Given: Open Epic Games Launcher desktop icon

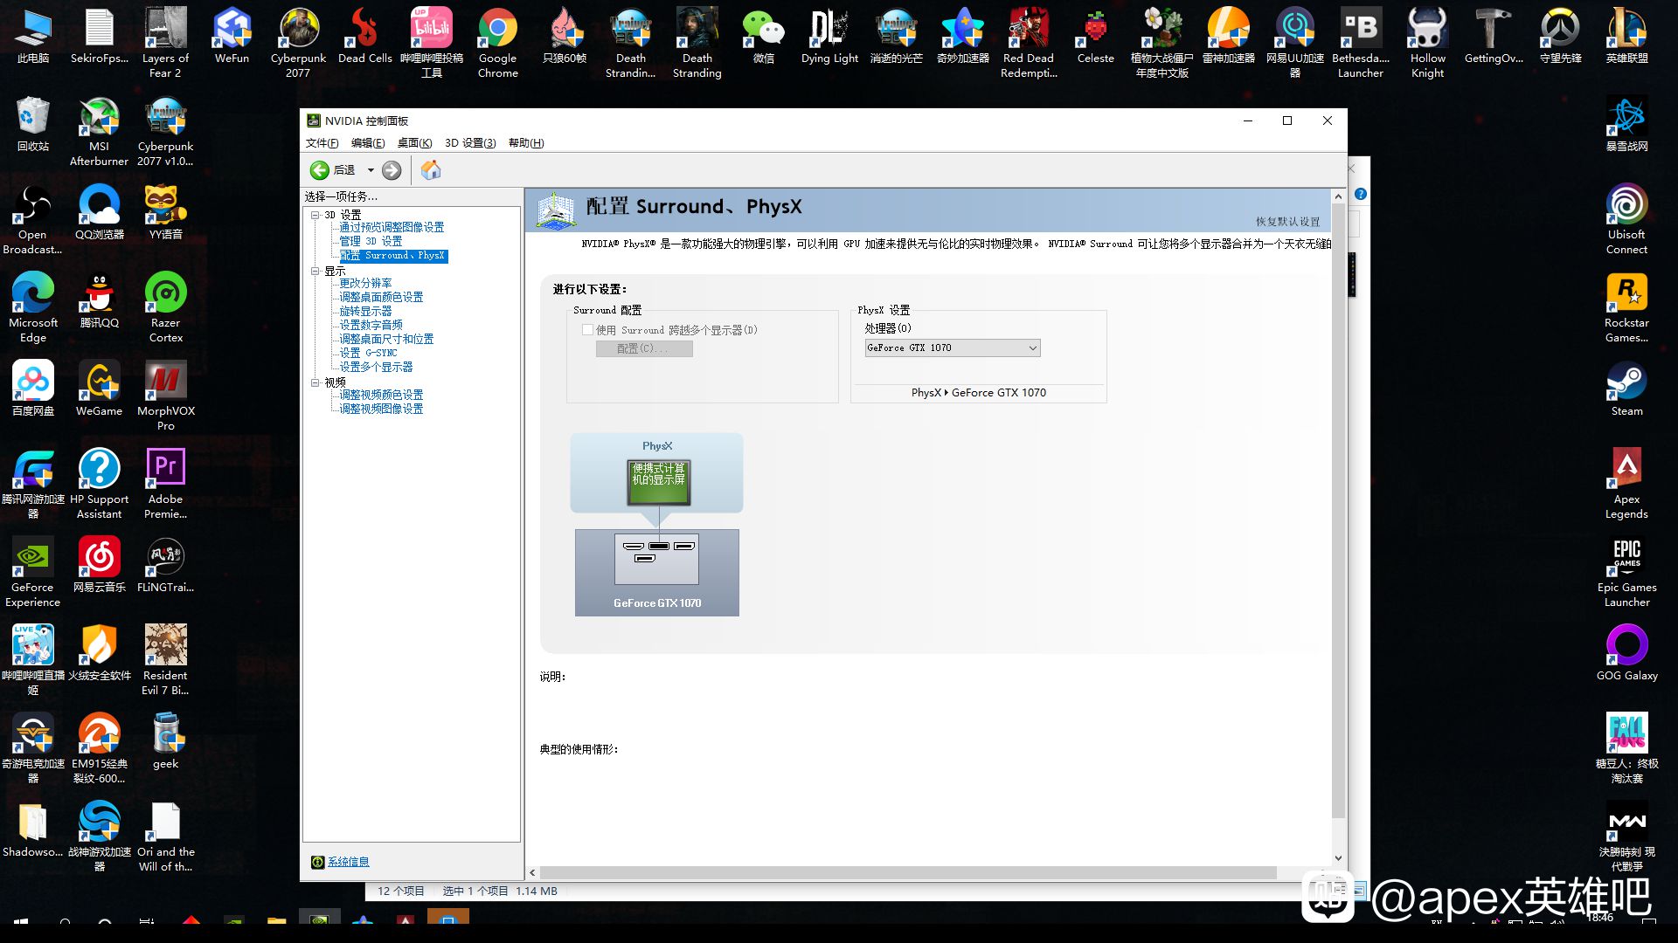Looking at the screenshot, I should 1626,572.
